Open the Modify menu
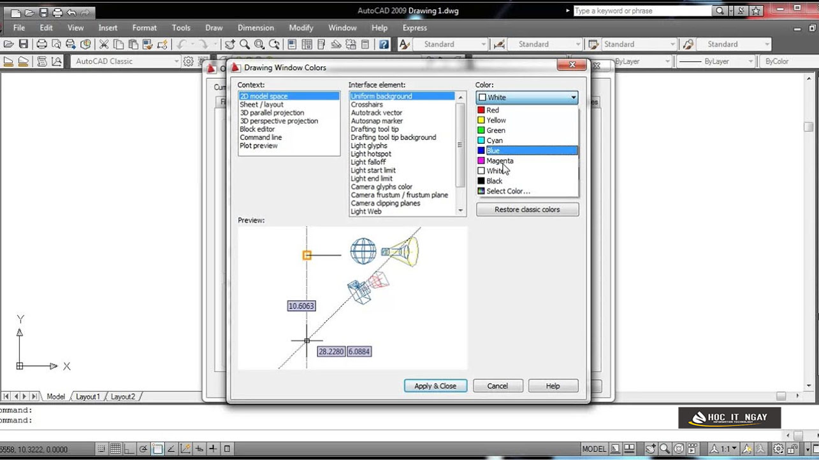The width and height of the screenshot is (819, 460). click(301, 28)
